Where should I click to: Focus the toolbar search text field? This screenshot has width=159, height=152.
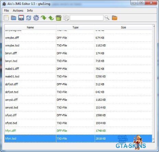(x=87, y=18)
